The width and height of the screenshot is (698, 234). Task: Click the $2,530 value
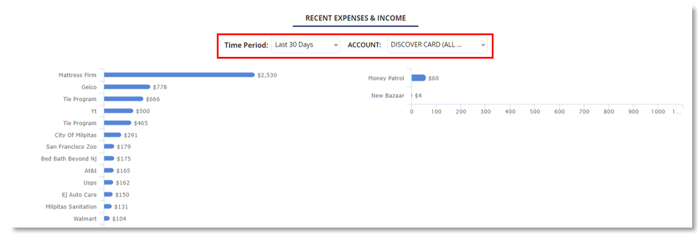(x=267, y=75)
